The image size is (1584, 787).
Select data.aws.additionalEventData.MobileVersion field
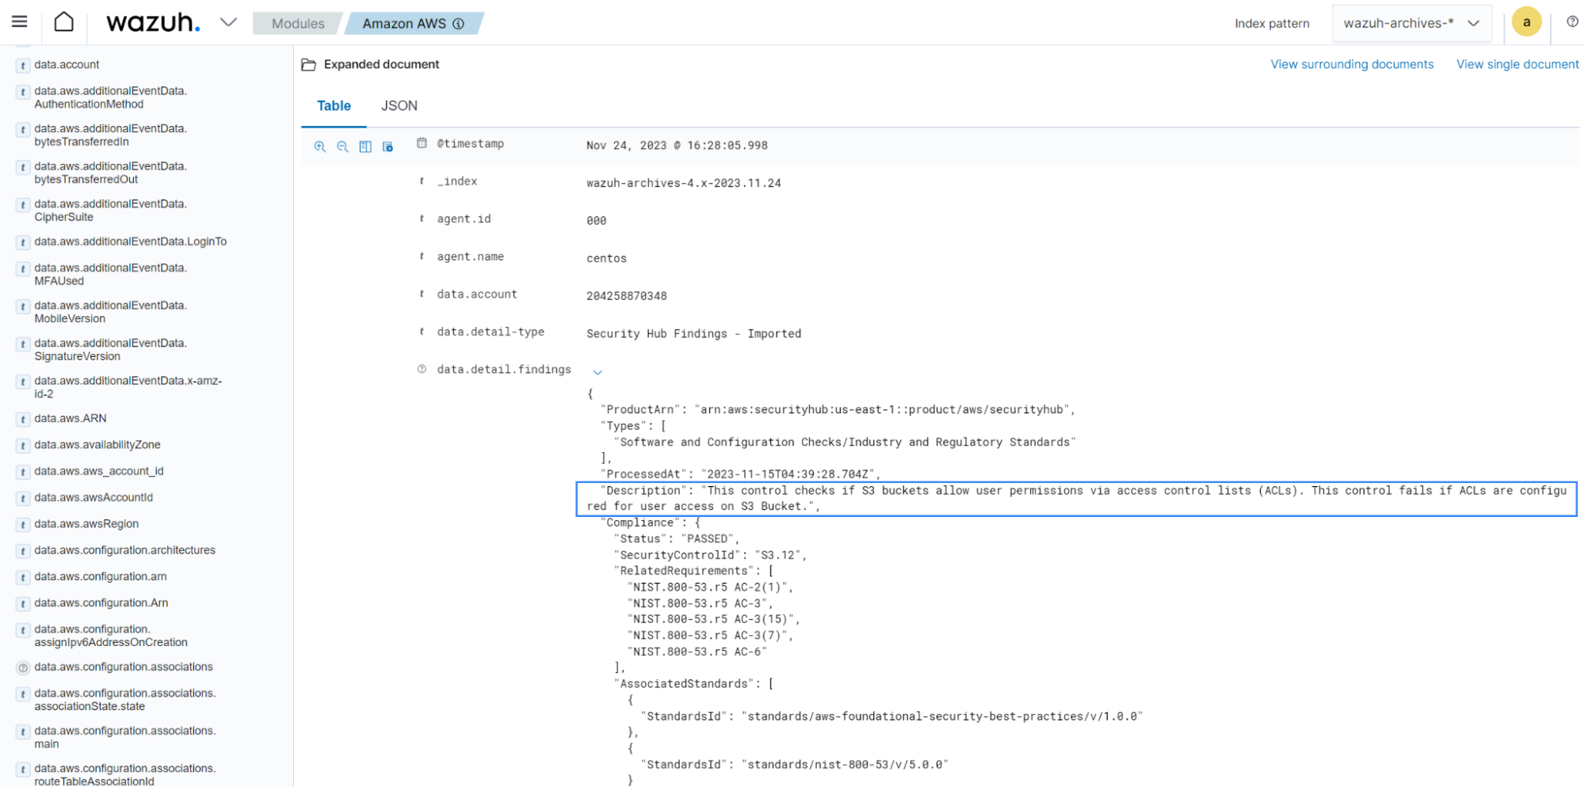pyautogui.click(x=110, y=312)
